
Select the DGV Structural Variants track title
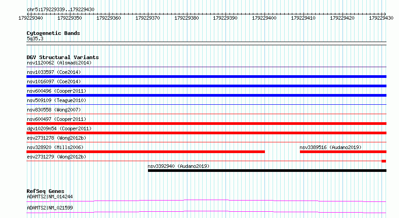tap(63, 57)
